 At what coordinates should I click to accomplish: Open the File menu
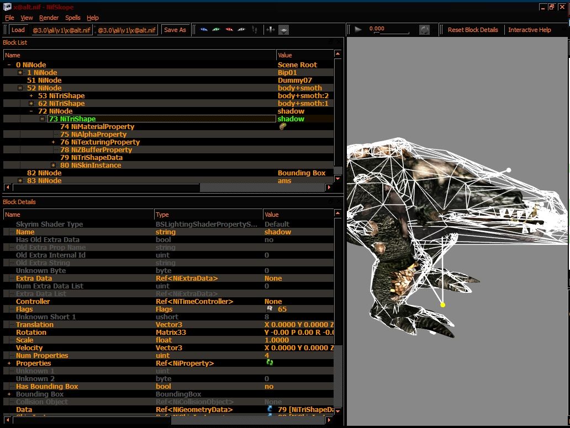coord(9,18)
